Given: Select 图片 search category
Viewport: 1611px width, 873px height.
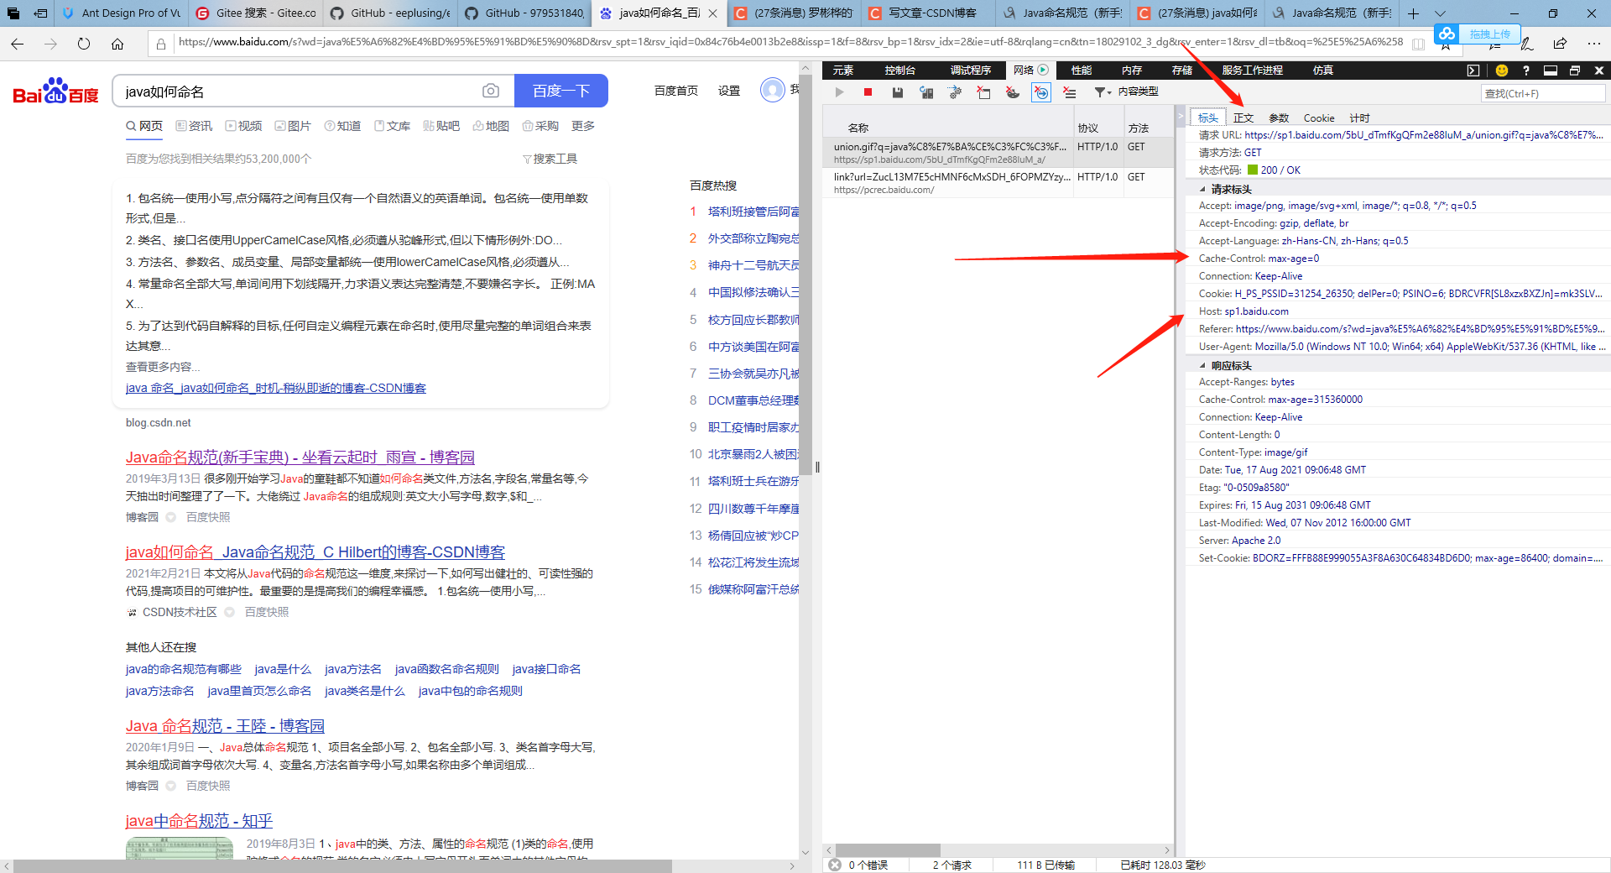Looking at the screenshot, I should (293, 126).
